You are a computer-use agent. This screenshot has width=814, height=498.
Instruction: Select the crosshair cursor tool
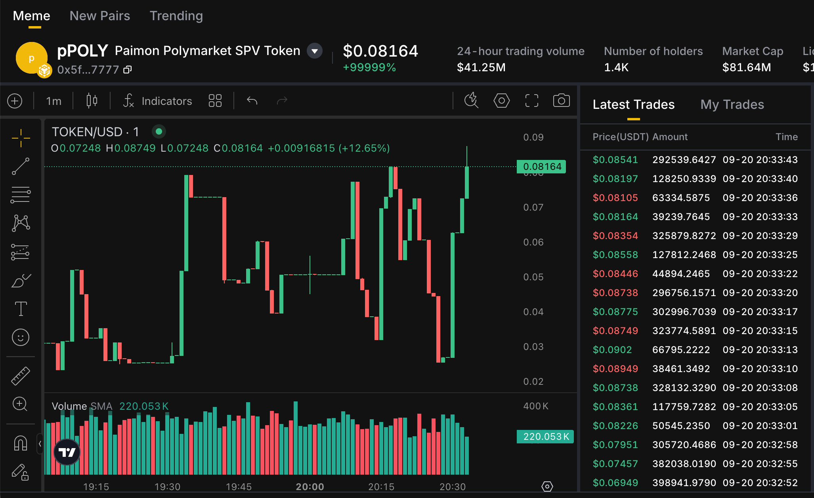(21, 138)
